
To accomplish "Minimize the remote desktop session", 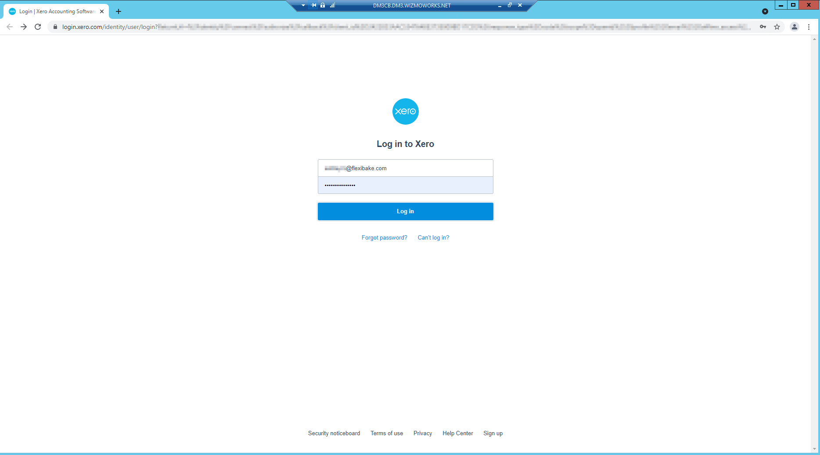I will click(500, 5).
